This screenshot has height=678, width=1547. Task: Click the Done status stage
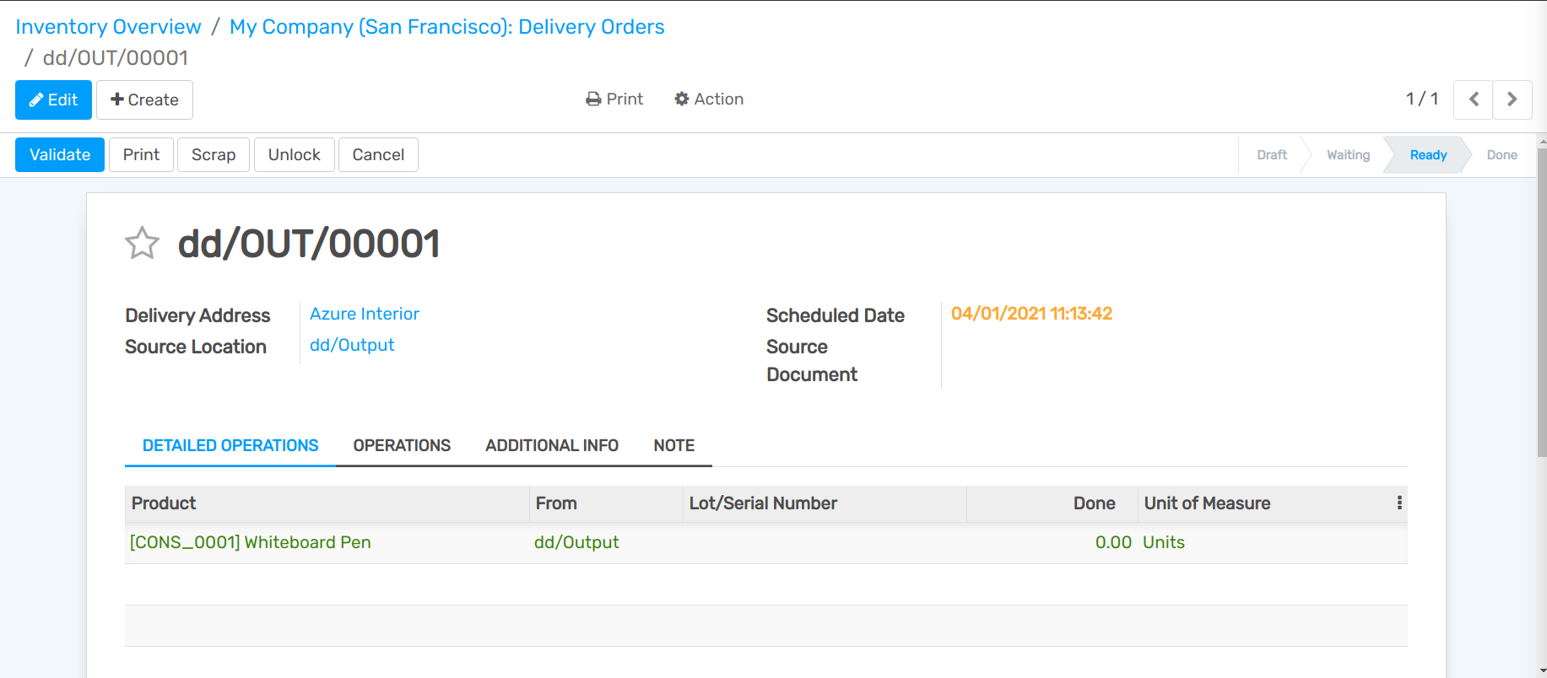tap(1501, 155)
